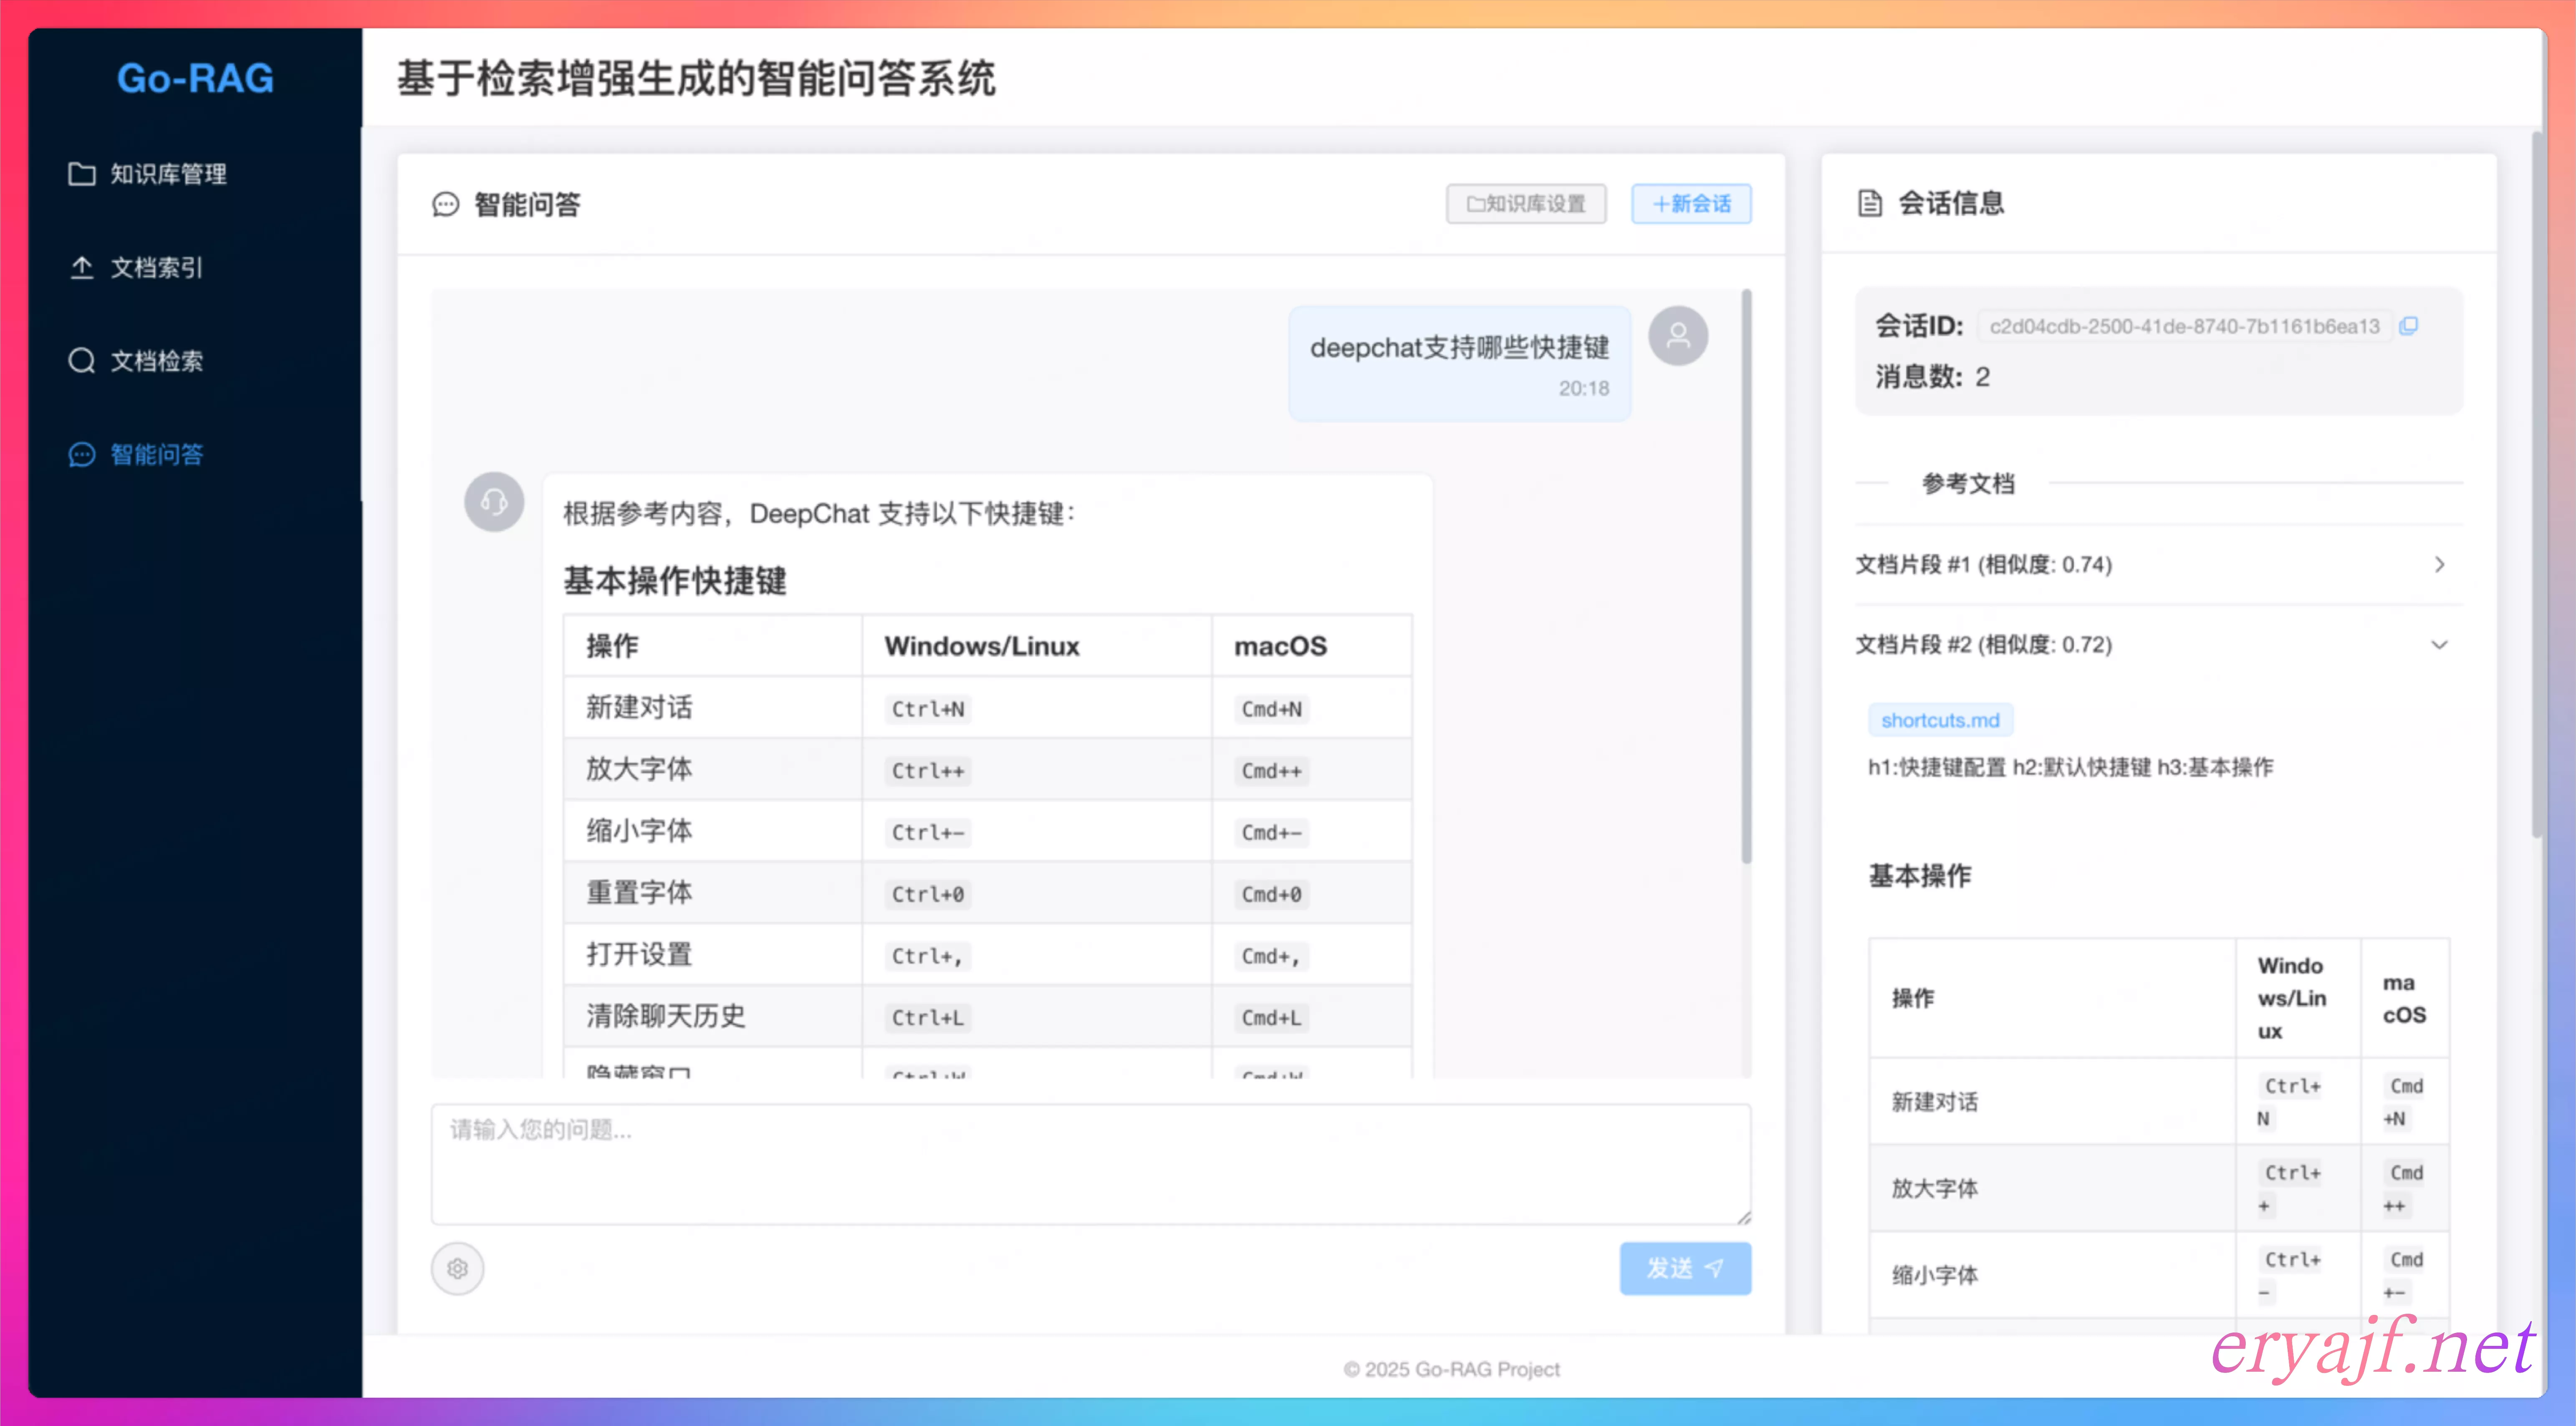Select 智能问答 in the sidebar
The width and height of the screenshot is (2576, 1426).
tap(195, 454)
